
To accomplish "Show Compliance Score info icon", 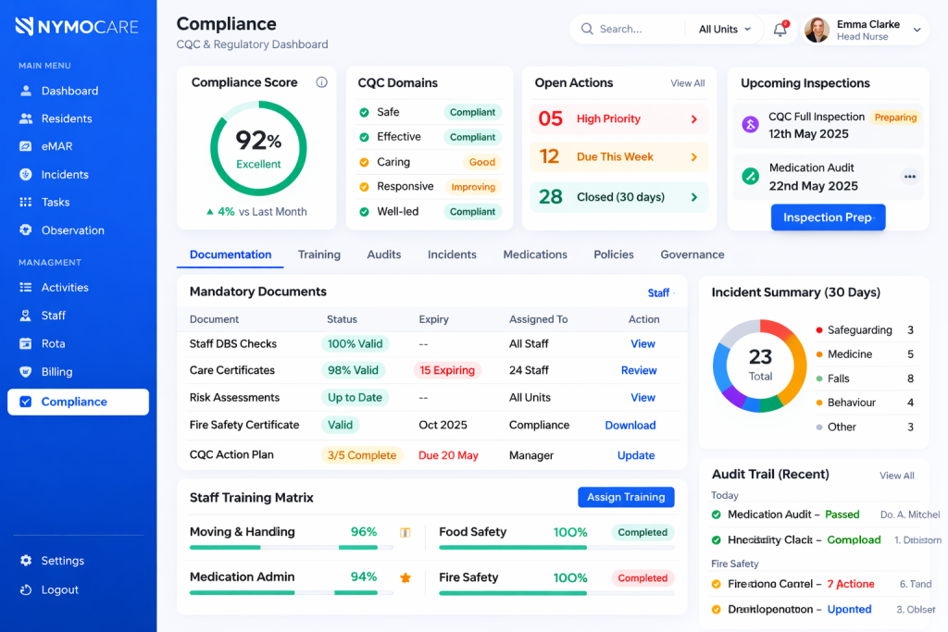I will coord(321,82).
